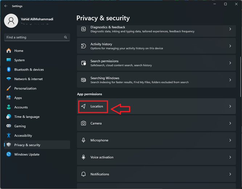Select Privacy & security label in sidebar

tap(27, 145)
